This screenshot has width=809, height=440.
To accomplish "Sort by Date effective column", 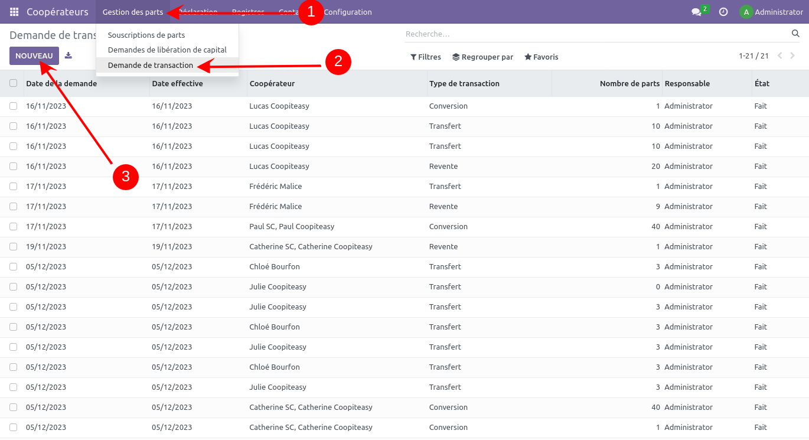I will point(198,84).
